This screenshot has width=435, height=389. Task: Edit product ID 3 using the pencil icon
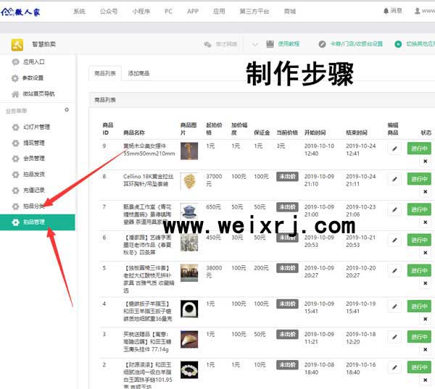pyautogui.click(x=394, y=337)
